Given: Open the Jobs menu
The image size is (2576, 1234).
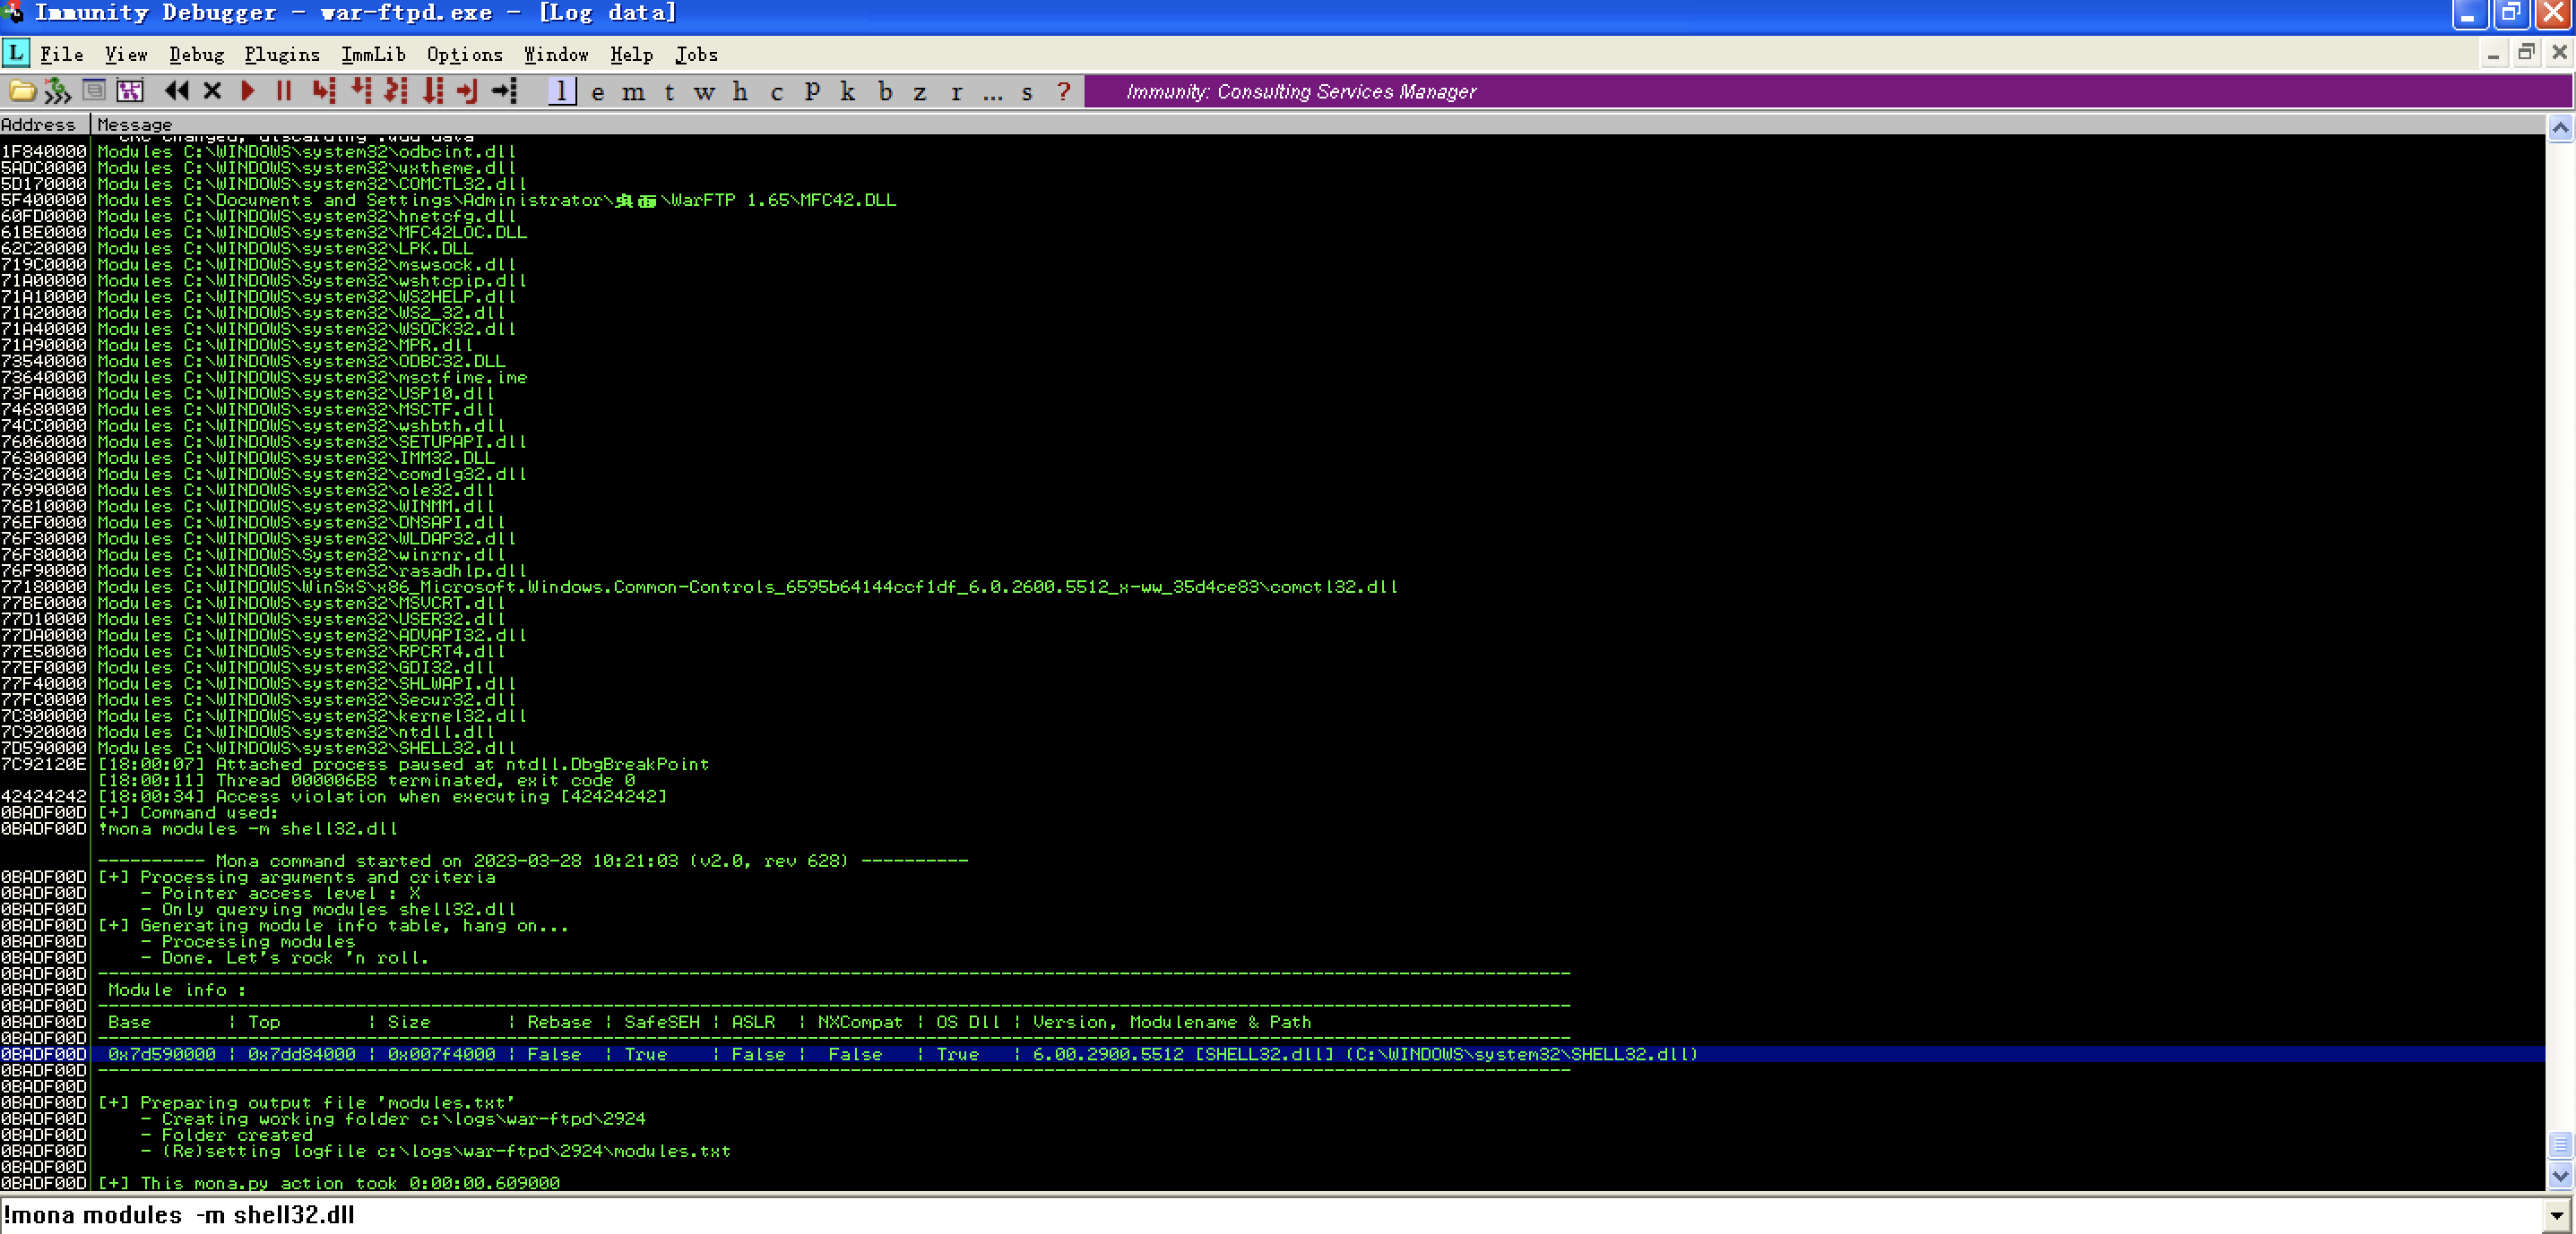Looking at the screenshot, I should click(696, 54).
